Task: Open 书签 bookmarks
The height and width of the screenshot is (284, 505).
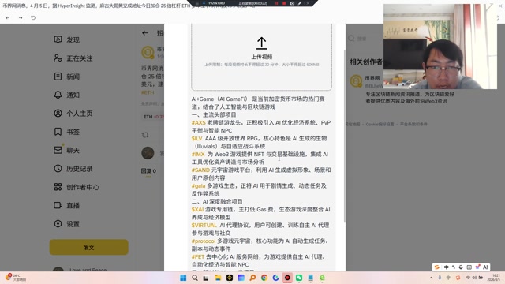Action: pos(66,132)
